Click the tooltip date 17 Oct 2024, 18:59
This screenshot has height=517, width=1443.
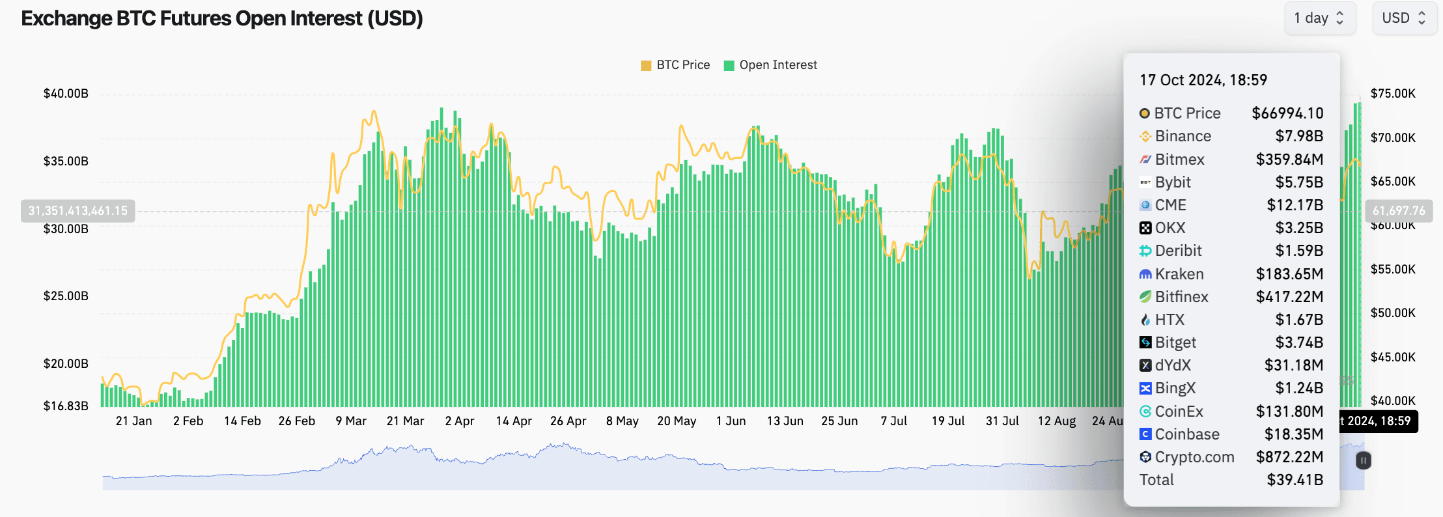tap(1203, 80)
